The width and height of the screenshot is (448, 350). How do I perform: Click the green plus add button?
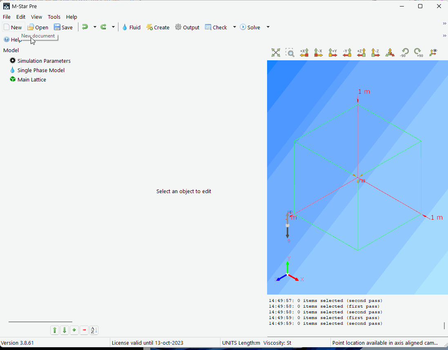[x=74, y=330]
